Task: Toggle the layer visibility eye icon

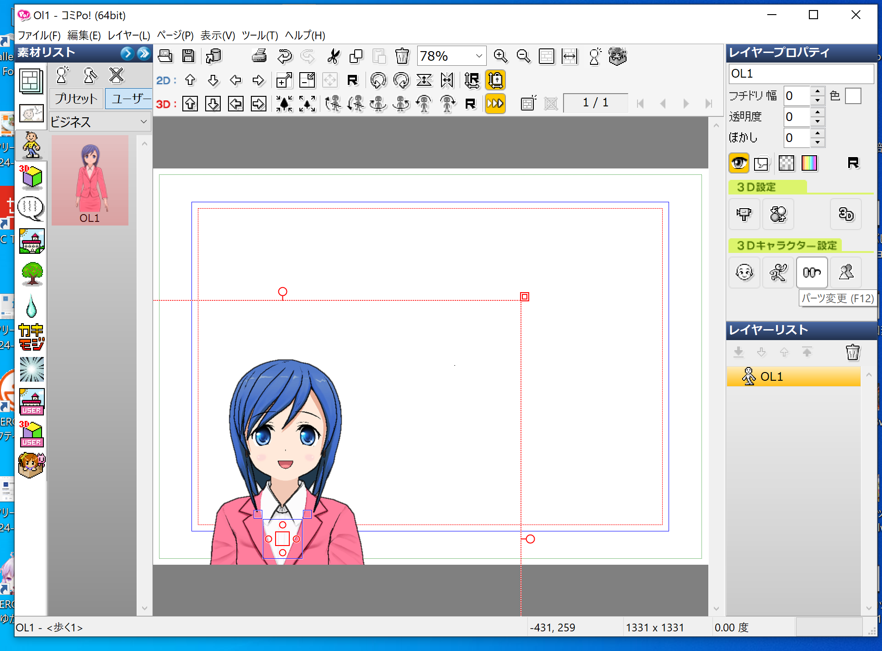Action: pyautogui.click(x=739, y=163)
